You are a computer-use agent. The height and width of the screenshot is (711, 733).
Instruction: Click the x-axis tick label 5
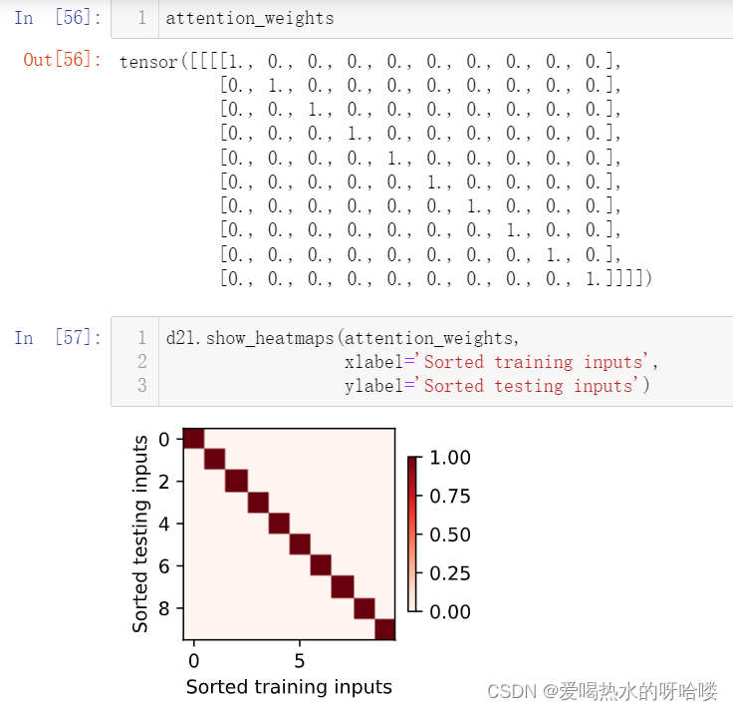click(x=300, y=661)
